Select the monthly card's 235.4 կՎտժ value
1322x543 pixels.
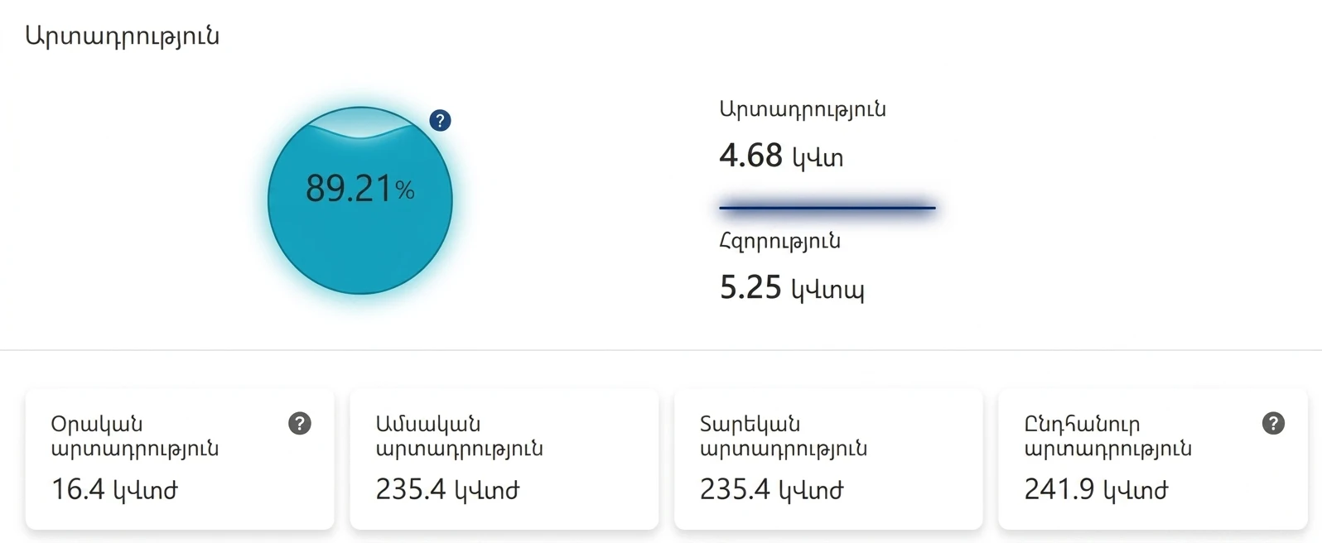[447, 490]
